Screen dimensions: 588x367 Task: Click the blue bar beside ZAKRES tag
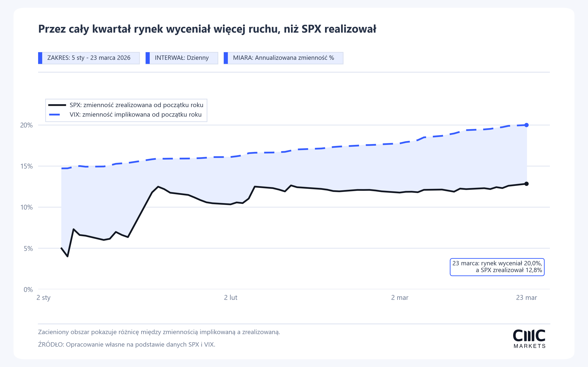tap(40, 58)
